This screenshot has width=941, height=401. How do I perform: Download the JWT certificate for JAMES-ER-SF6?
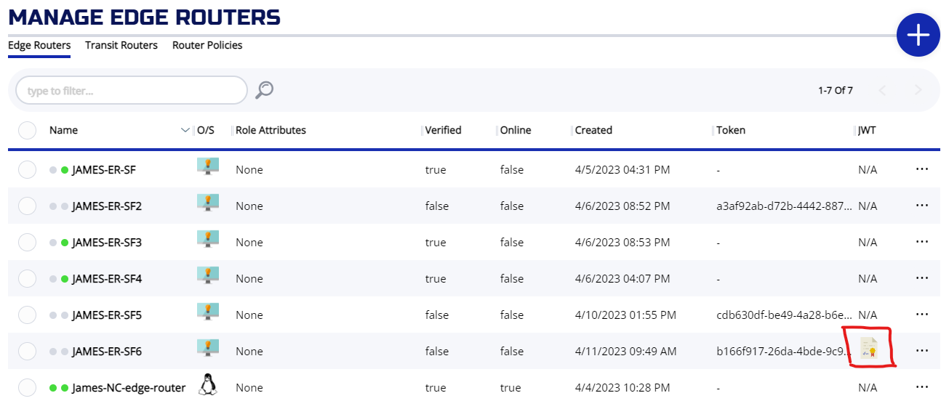click(868, 348)
